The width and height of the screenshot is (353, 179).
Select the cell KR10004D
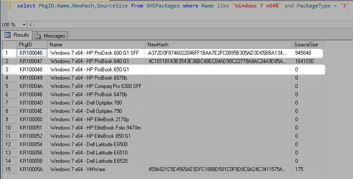point(32,103)
